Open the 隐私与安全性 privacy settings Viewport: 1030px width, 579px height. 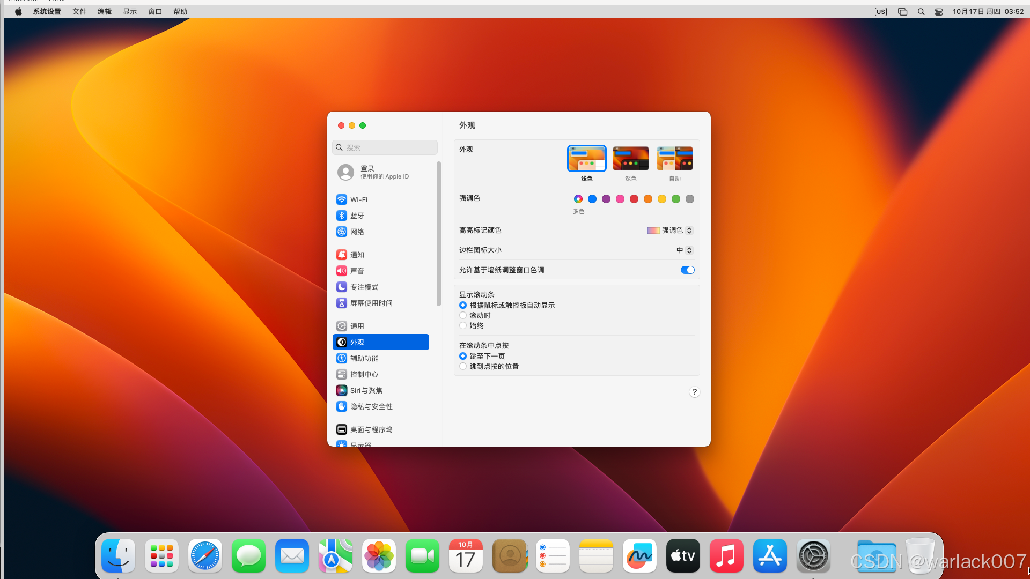[381, 406]
